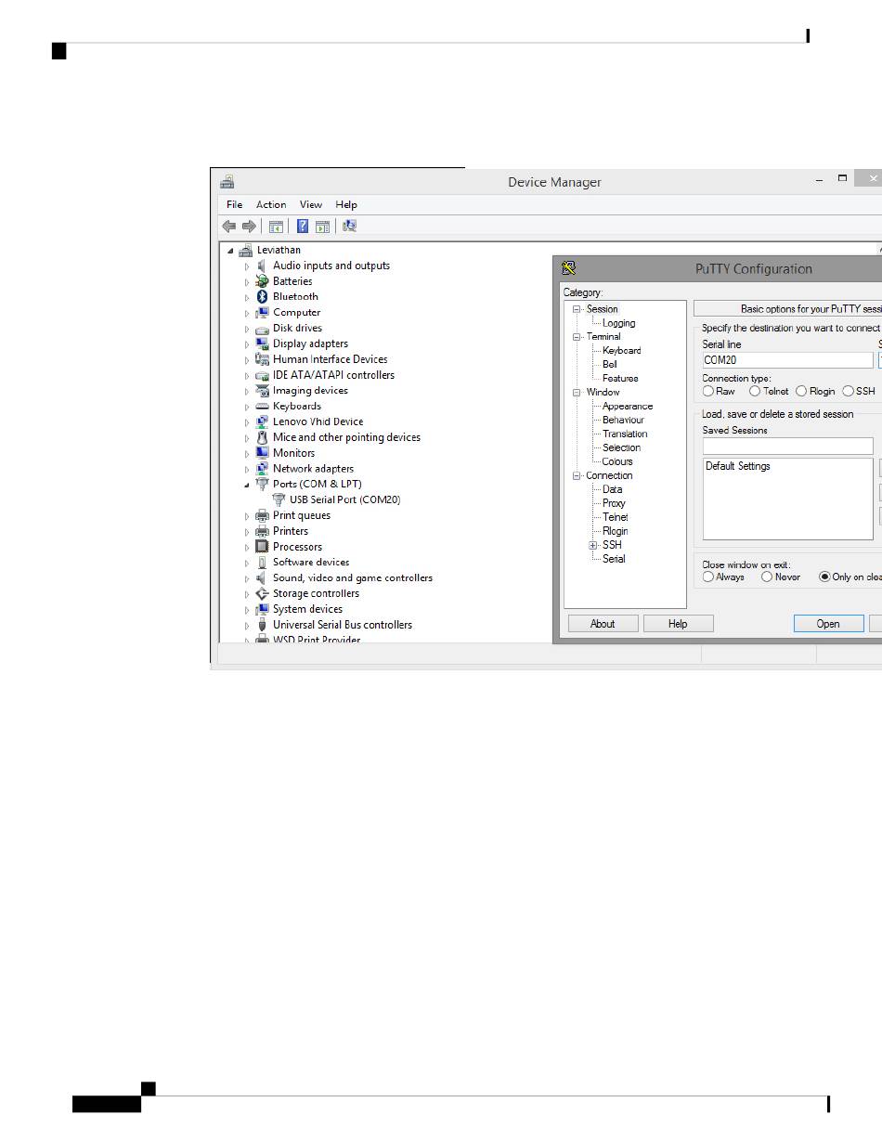
Task: Open the Action menu
Action: (271, 204)
